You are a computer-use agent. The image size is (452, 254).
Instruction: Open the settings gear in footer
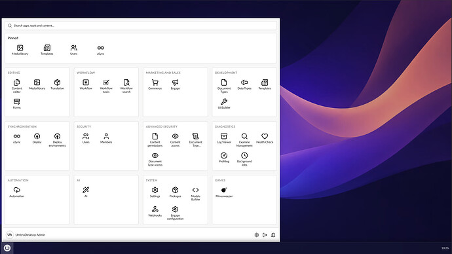click(257, 235)
